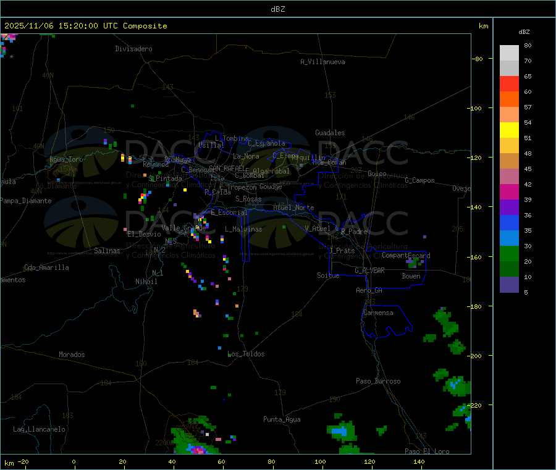This screenshot has width=556, height=470.
Task: Click the 'G_ALVEAR' label
Action: point(369,271)
